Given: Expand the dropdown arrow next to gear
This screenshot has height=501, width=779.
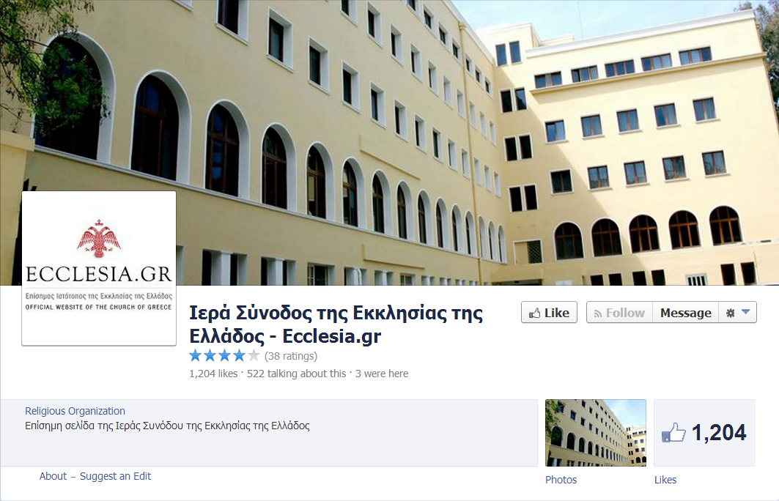Looking at the screenshot, I should 746,312.
